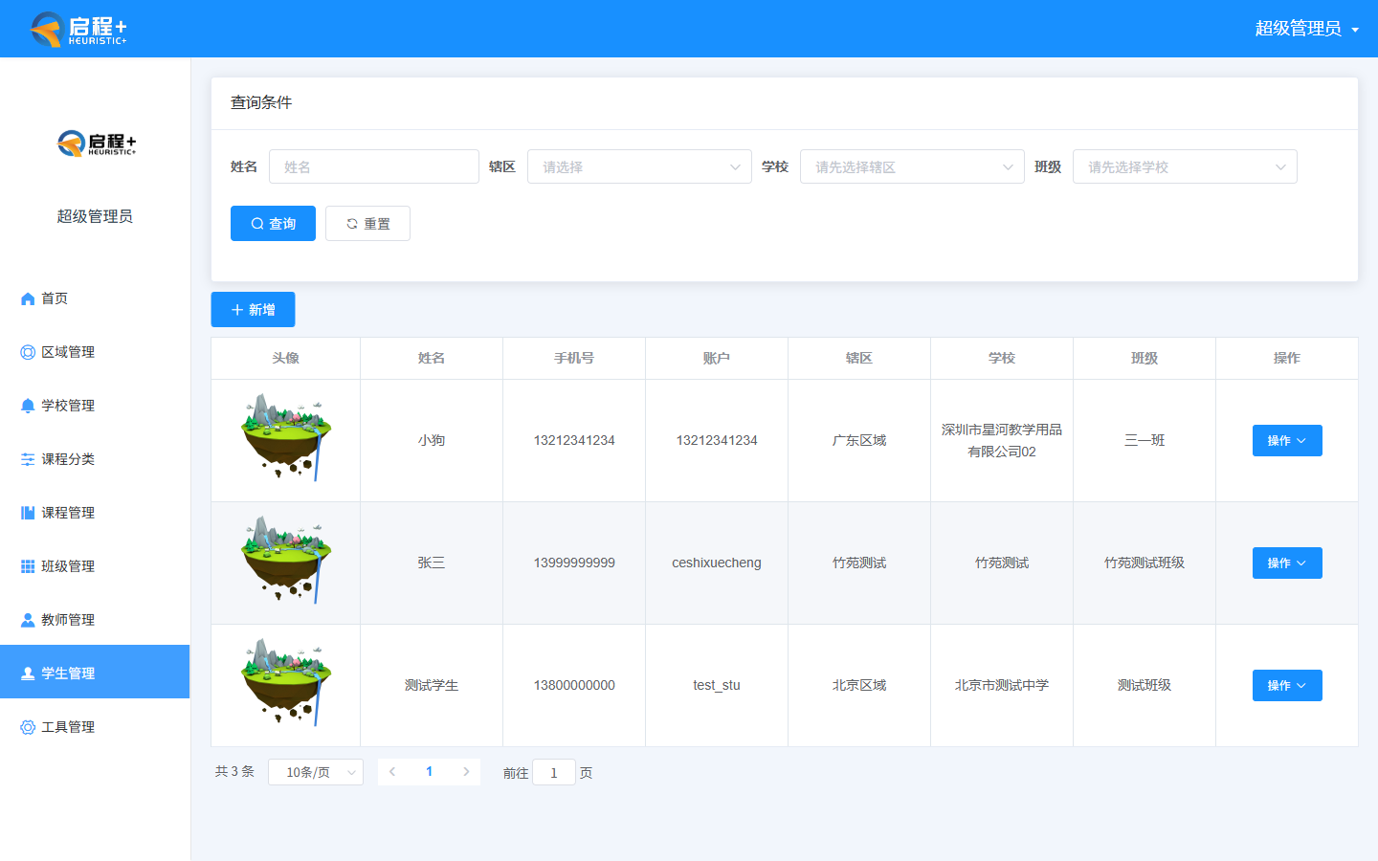Open the 首页 menu item
This screenshot has width=1378, height=861.
(95, 298)
